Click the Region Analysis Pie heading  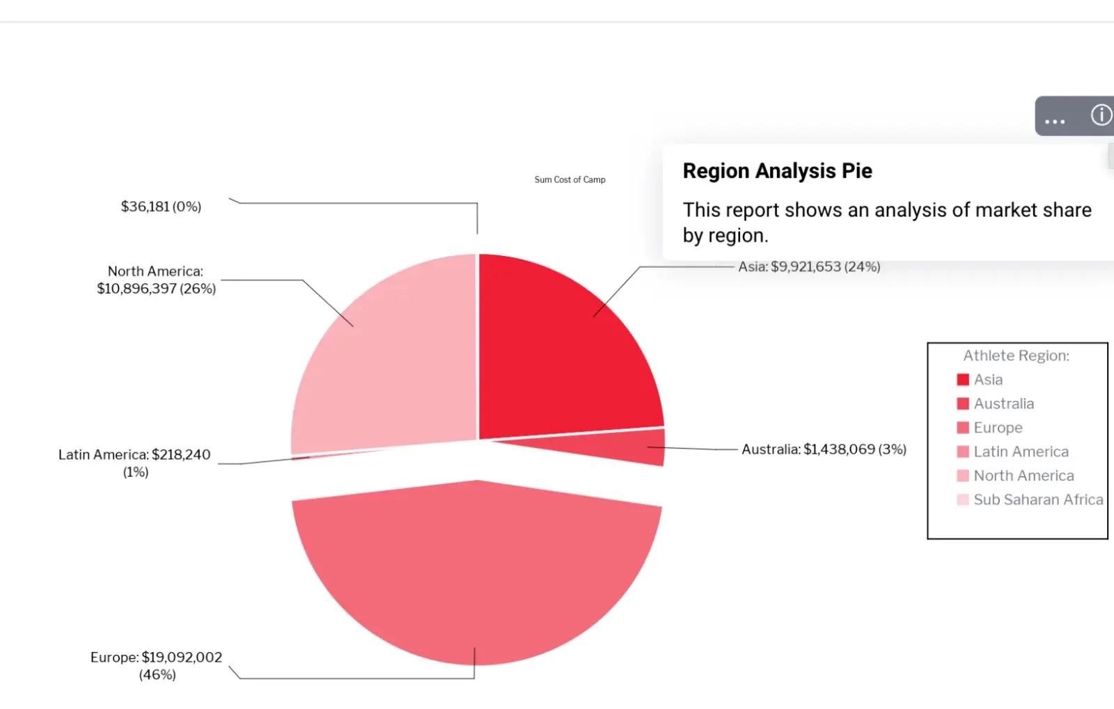[x=777, y=171]
